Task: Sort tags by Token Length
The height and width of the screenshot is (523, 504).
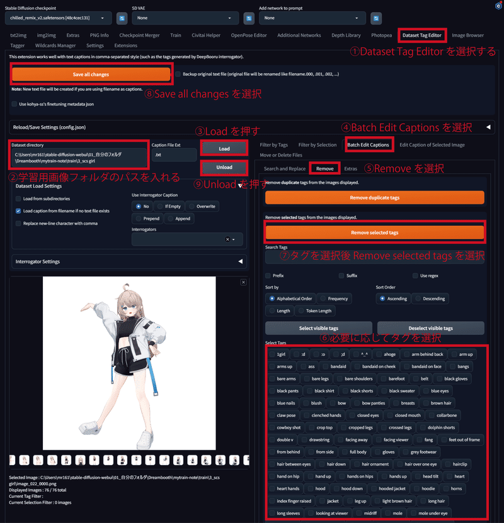Action: (x=315, y=311)
